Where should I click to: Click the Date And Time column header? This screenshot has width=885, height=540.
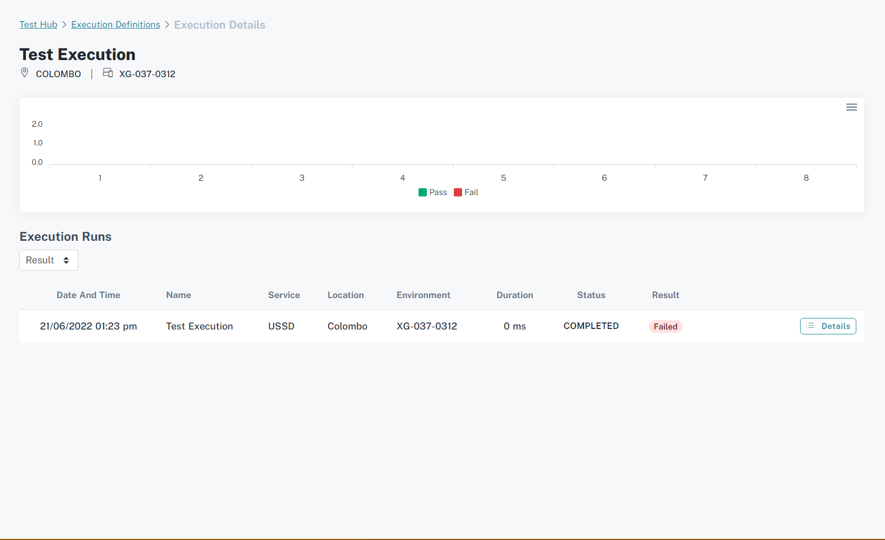pyautogui.click(x=88, y=295)
